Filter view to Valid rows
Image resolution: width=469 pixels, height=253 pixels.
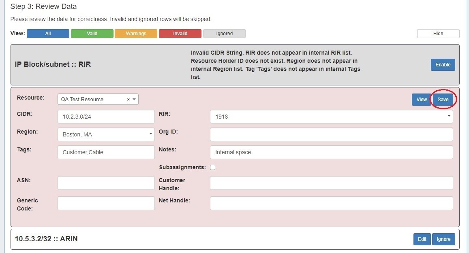coord(92,34)
